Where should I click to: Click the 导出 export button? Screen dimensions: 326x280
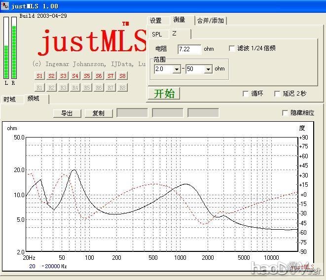67,113
